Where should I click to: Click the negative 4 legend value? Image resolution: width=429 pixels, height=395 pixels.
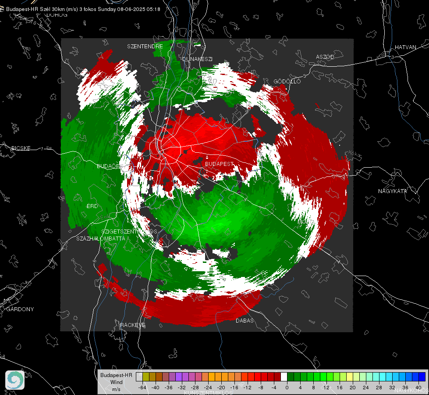274,388
